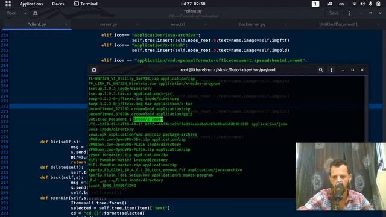Open the network status icon
The width and height of the screenshot is (386, 217).
click(x=355, y=4)
